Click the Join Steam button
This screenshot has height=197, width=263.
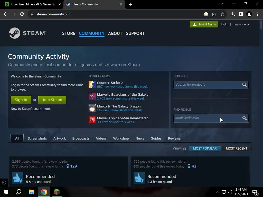click(x=52, y=100)
